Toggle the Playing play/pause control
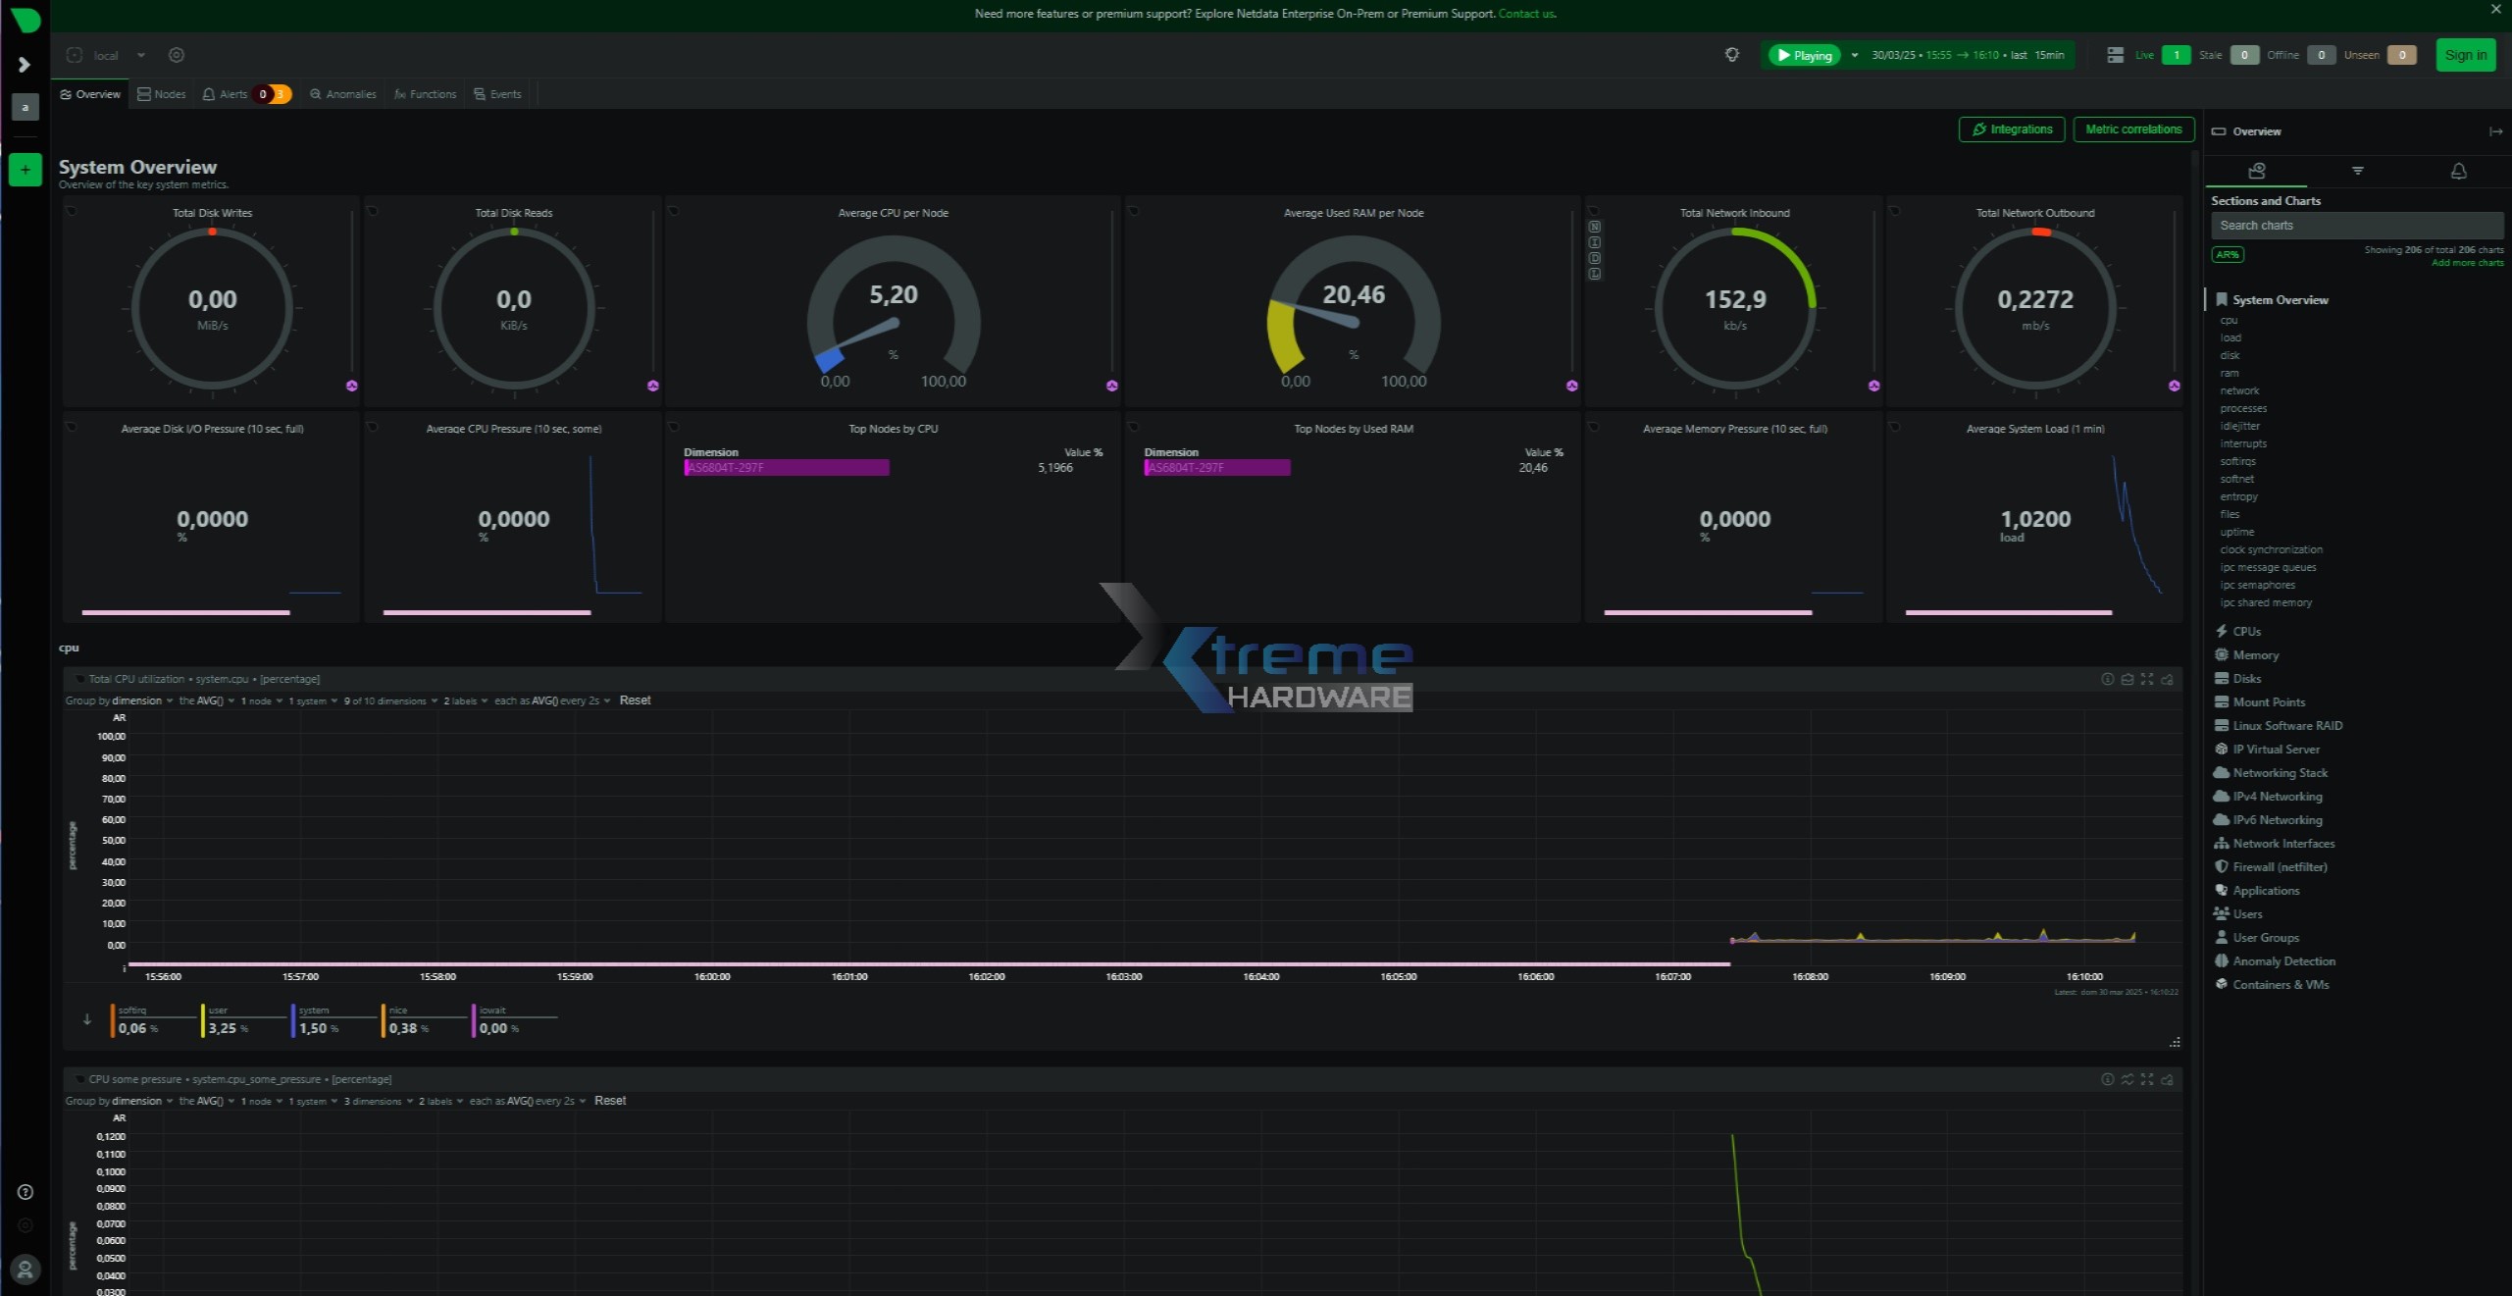 click(x=1804, y=55)
